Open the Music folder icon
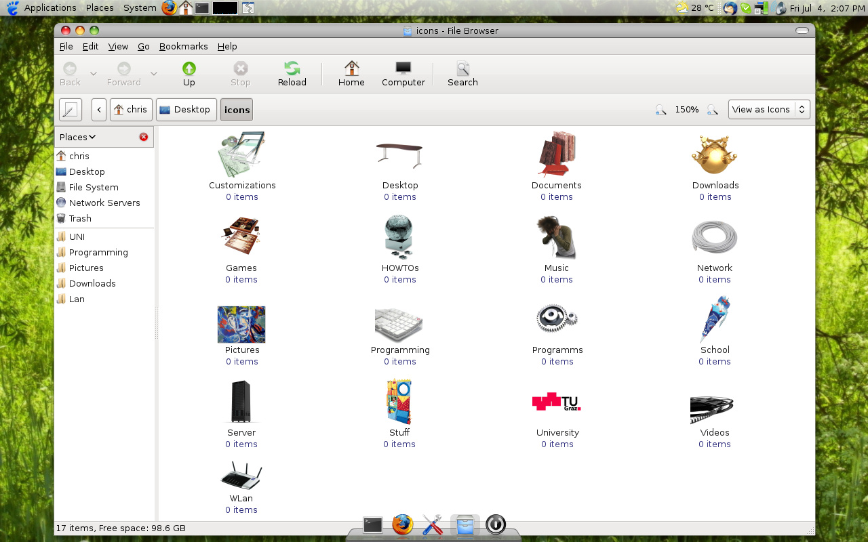This screenshot has height=542, width=868. coord(557,237)
